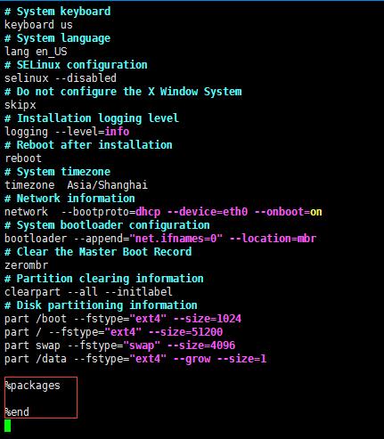Click the swap partition line
The height and width of the screenshot is (439, 384).
pyautogui.click(x=119, y=346)
